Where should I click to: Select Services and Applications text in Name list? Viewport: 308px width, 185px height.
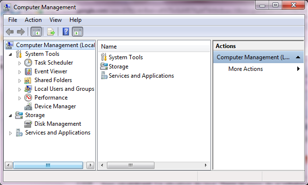pyautogui.click(x=141, y=76)
